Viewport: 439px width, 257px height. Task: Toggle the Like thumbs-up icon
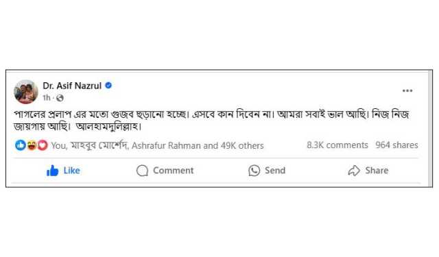52,171
